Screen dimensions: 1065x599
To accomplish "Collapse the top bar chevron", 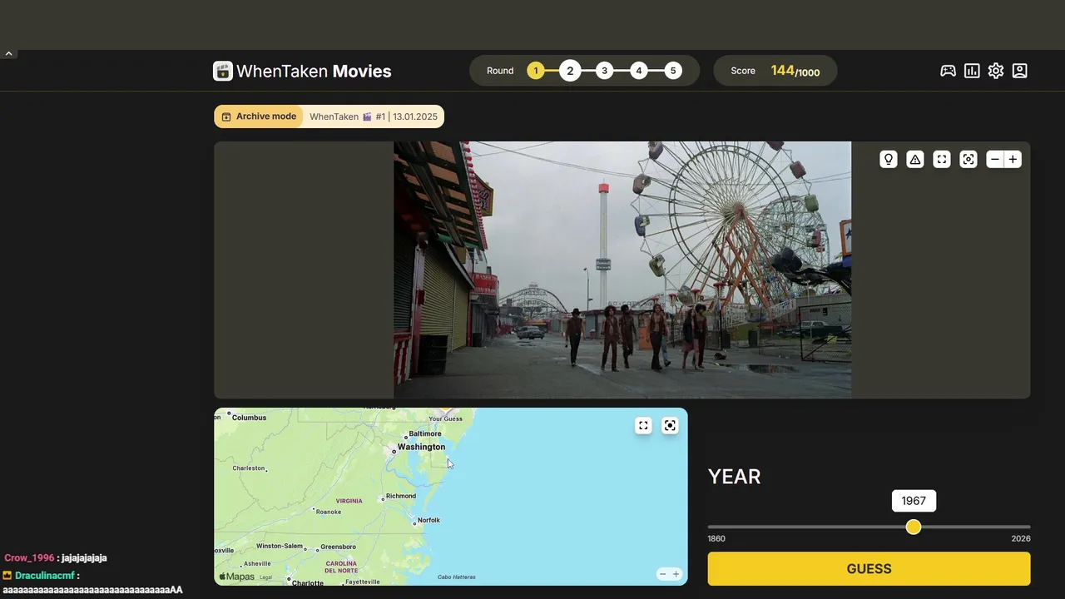I will click(x=8, y=53).
